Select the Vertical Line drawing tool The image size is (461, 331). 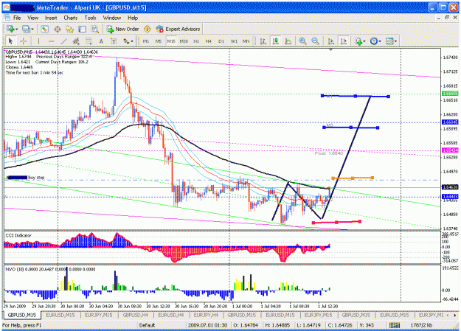click(38, 41)
